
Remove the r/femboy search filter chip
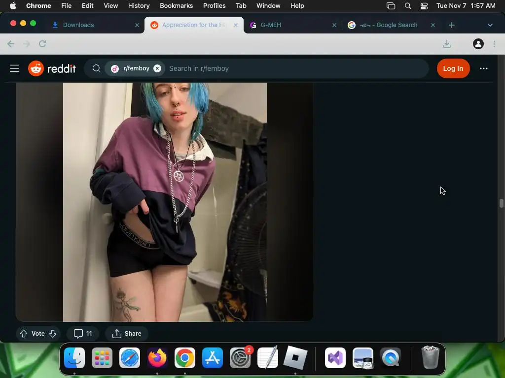click(157, 68)
